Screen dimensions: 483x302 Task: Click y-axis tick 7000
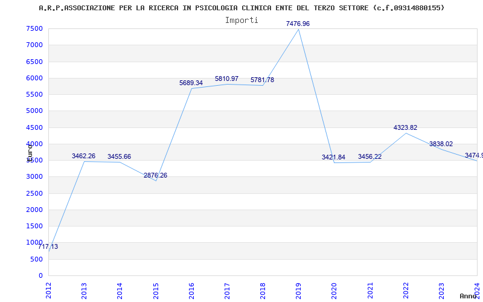click(34, 45)
